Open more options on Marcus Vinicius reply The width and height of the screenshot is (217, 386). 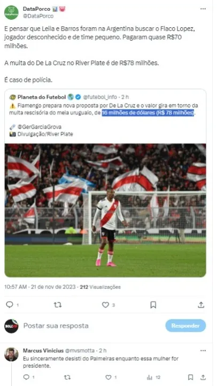tap(203, 351)
